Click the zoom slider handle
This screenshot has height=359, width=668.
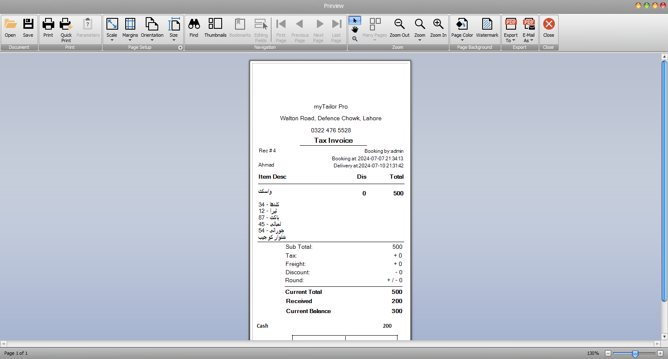coord(635,354)
